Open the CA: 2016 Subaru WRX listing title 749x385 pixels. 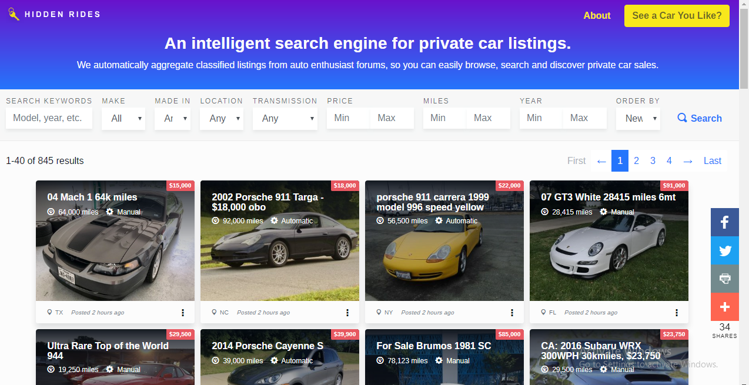pos(601,351)
